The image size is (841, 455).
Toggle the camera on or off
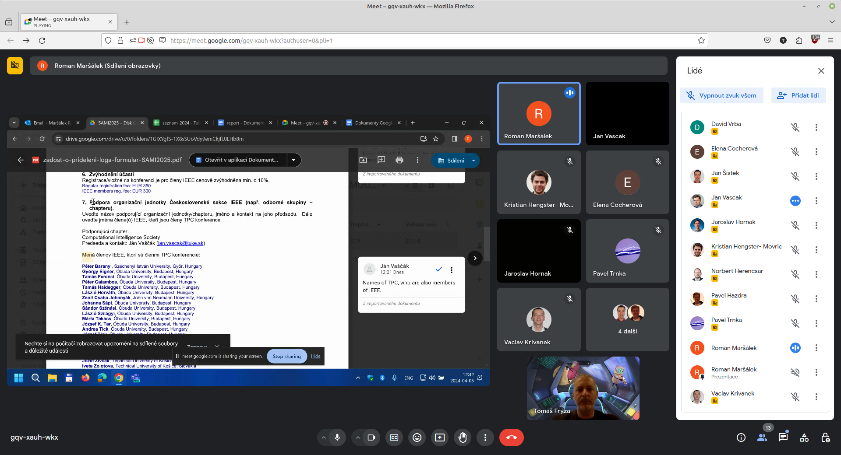coord(371,437)
